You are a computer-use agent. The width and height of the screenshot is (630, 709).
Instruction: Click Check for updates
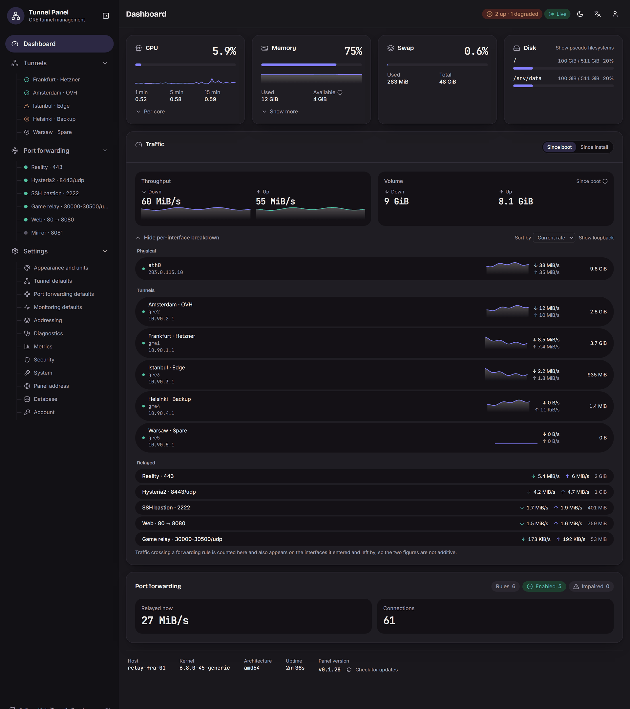pos(376,670)
